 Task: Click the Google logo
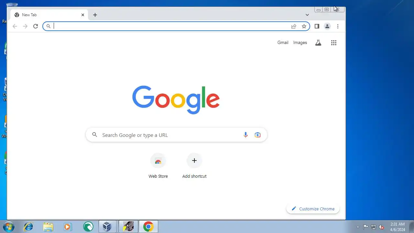click(x=176, y=100)
